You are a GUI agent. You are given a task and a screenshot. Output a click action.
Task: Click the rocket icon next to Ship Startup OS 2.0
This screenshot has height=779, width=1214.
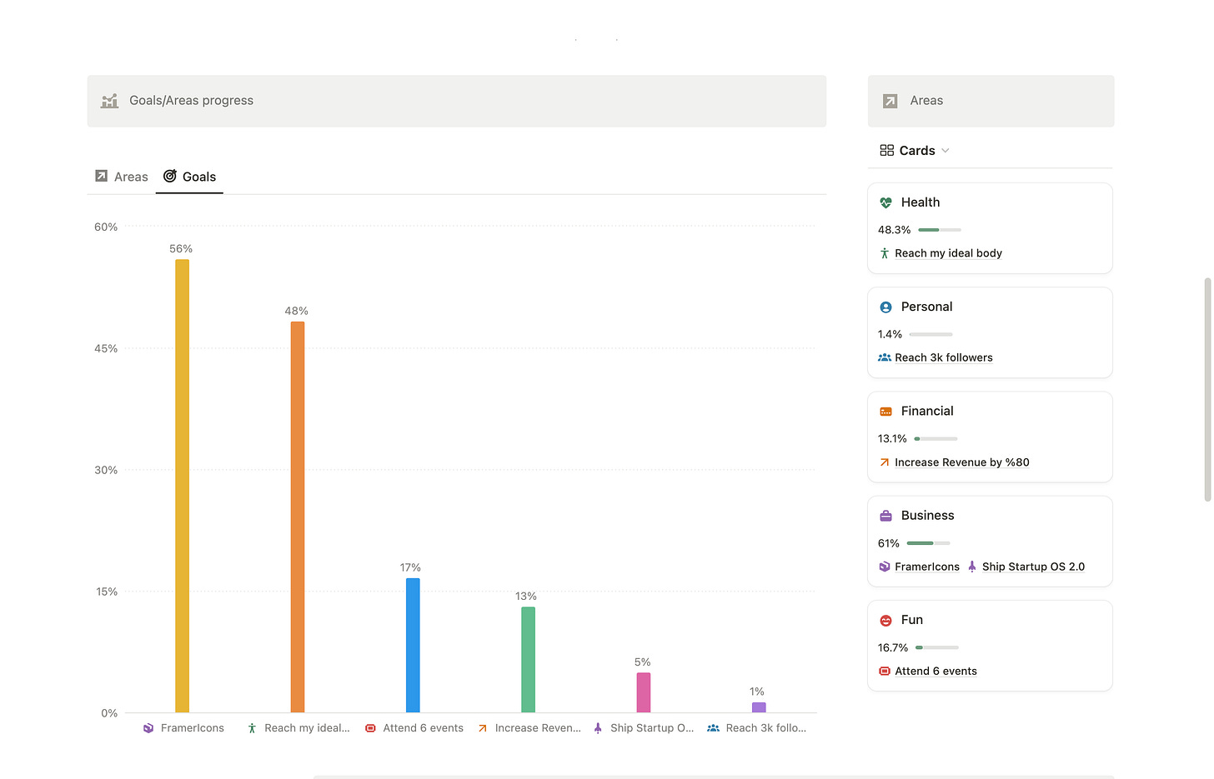coord(971,567)
